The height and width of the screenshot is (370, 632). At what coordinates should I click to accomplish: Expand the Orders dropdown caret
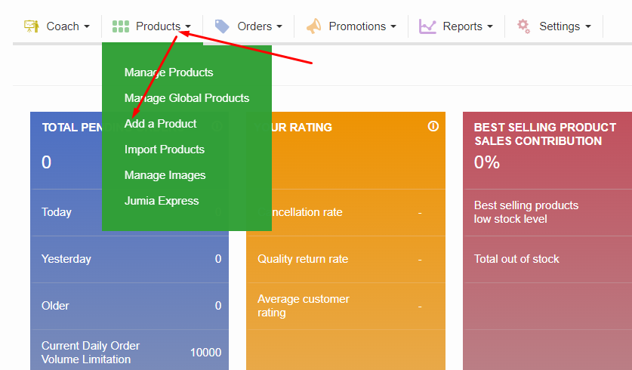point(279,27)
